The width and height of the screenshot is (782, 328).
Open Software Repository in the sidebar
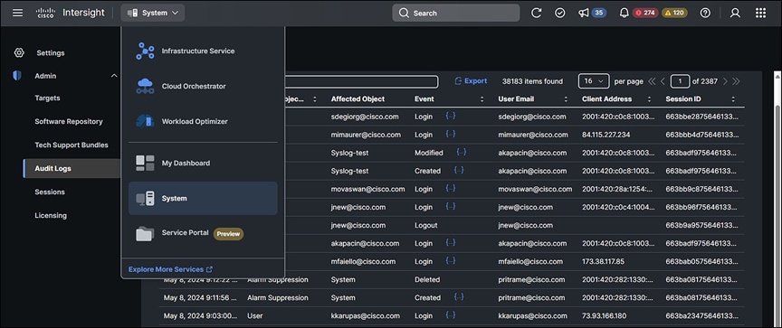69,121
